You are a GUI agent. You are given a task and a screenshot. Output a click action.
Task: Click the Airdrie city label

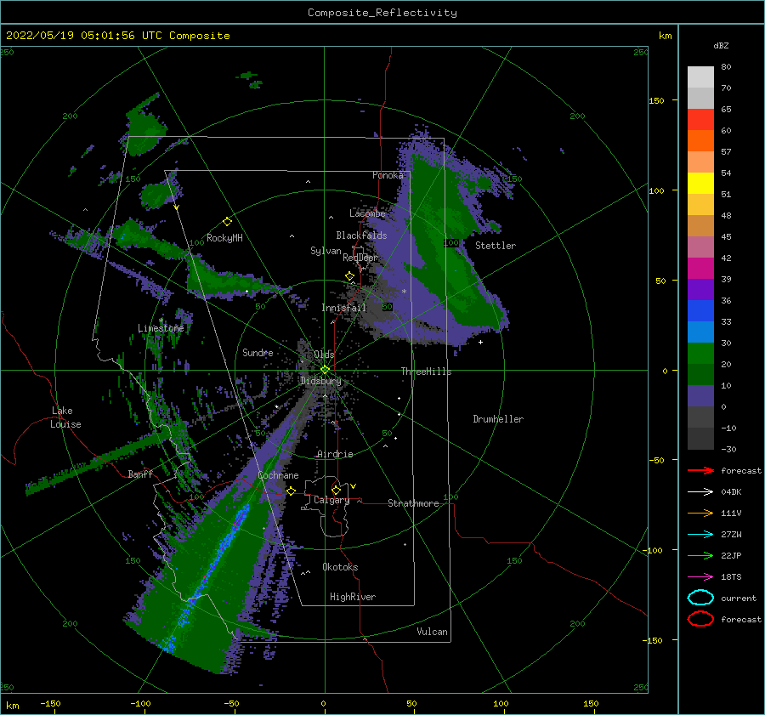click(x=335, y=454)
